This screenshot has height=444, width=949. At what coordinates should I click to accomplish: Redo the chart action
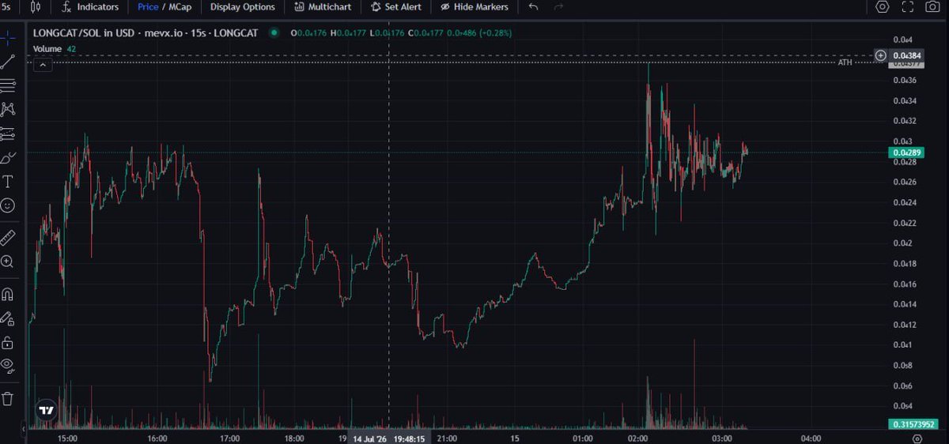559,7
